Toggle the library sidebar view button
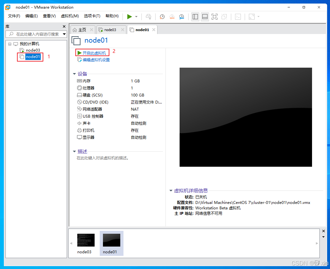 pos(195,17)
